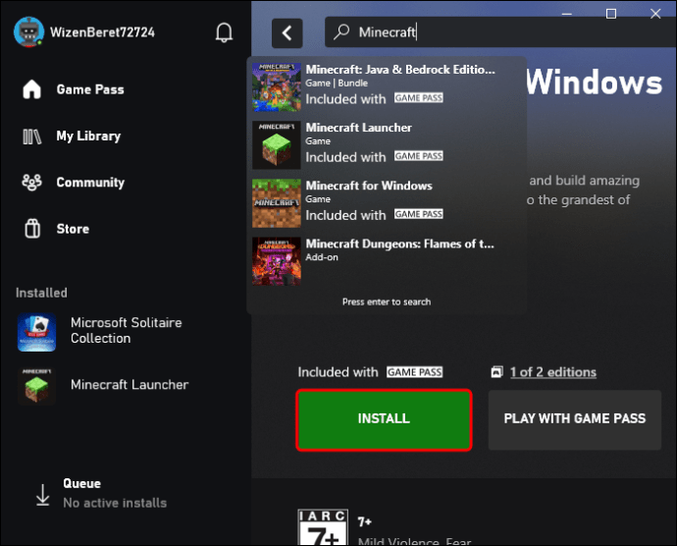
Task: Click PLAY WITH GAME PASS button
Action: 575,420
